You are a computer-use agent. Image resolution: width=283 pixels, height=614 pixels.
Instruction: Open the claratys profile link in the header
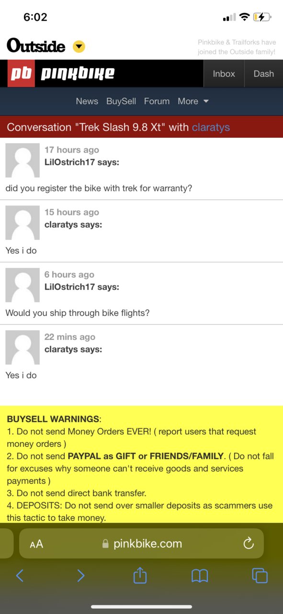point(211,127)
